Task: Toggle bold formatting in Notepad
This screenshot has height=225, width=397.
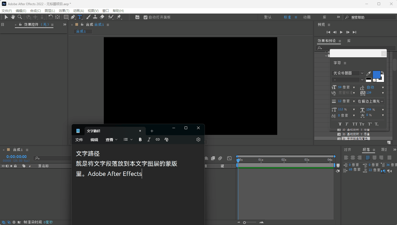Action: 140,140
